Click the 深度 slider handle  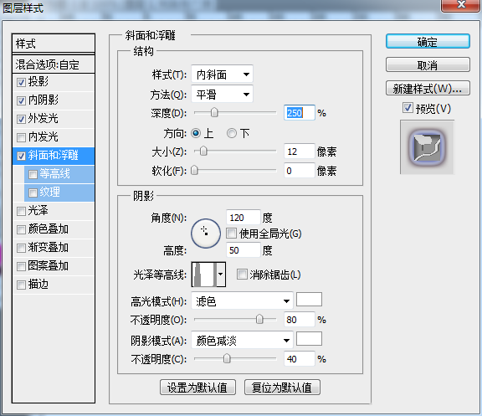pyautogui.click(x=214, y=112)
